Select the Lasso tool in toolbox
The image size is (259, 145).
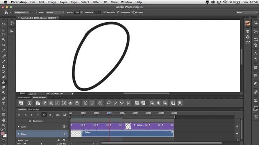4,34
